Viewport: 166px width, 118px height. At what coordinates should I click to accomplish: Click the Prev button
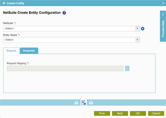pos(102,113)
